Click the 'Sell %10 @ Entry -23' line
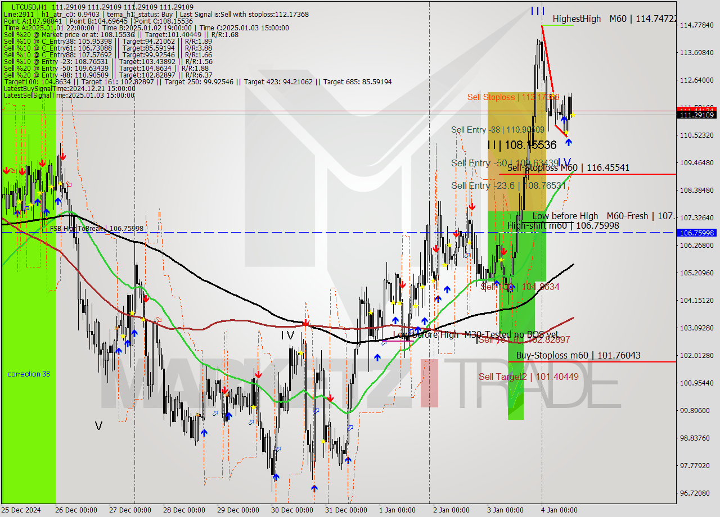This screenshot has height=517, width=720. point(108,61)
